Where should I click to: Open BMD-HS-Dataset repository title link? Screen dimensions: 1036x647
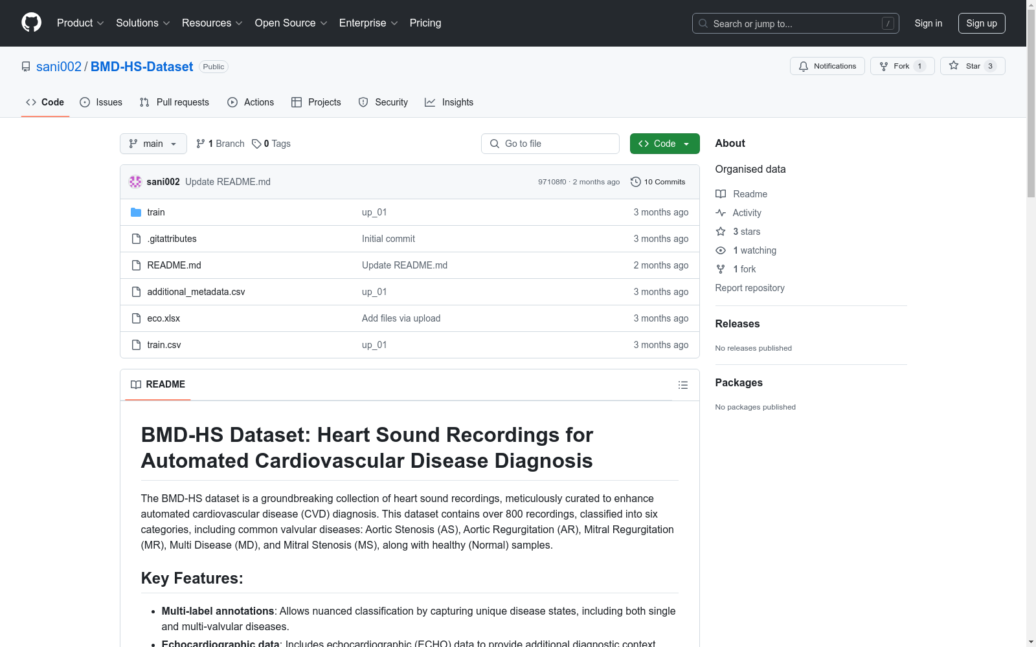click(142, 67)
